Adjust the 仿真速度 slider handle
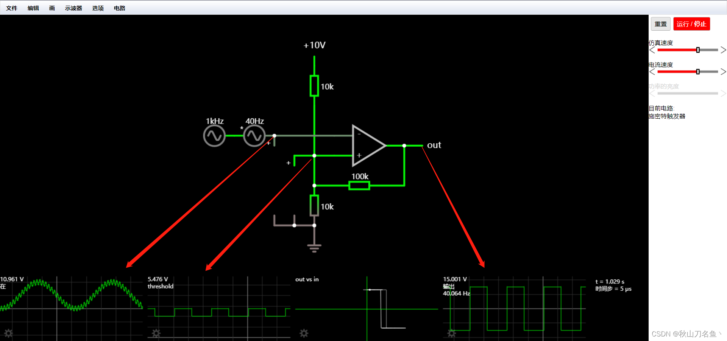The image size is (727, 341). coord(698,50)
